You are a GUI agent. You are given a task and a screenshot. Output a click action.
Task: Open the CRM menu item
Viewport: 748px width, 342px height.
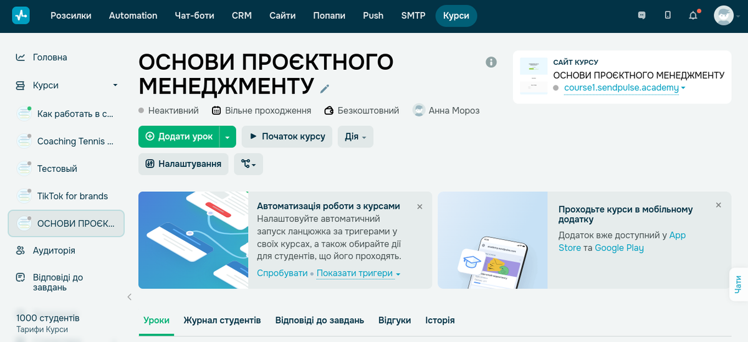pos(241,16)
